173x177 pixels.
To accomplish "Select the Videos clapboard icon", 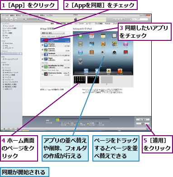I will coord(91,44).
